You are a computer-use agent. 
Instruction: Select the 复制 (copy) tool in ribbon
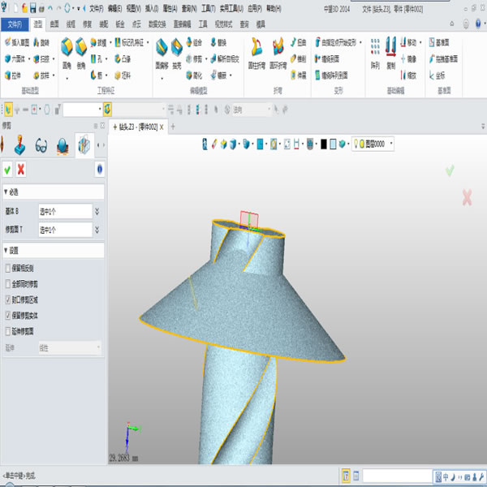pos(392,50)
